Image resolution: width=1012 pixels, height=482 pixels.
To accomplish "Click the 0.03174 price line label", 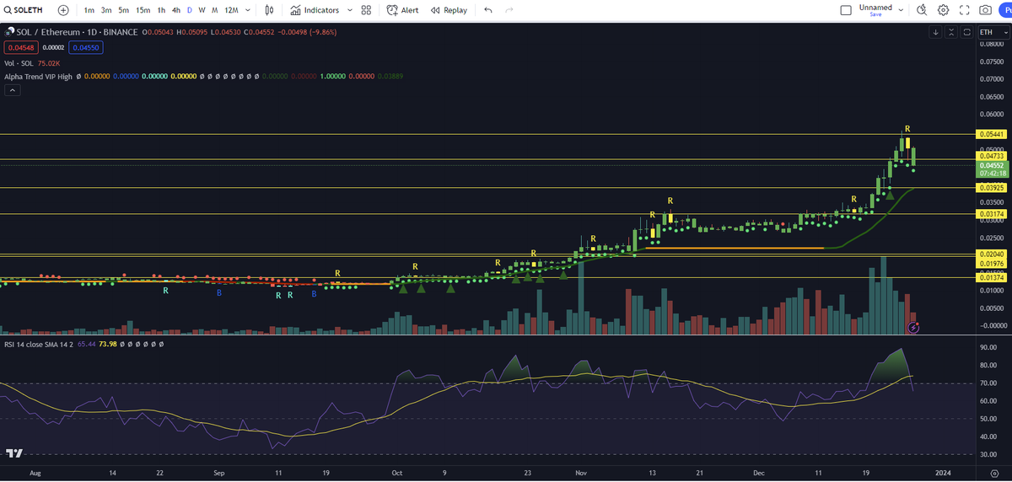I will pyautogui.click(x=991, y=214).
